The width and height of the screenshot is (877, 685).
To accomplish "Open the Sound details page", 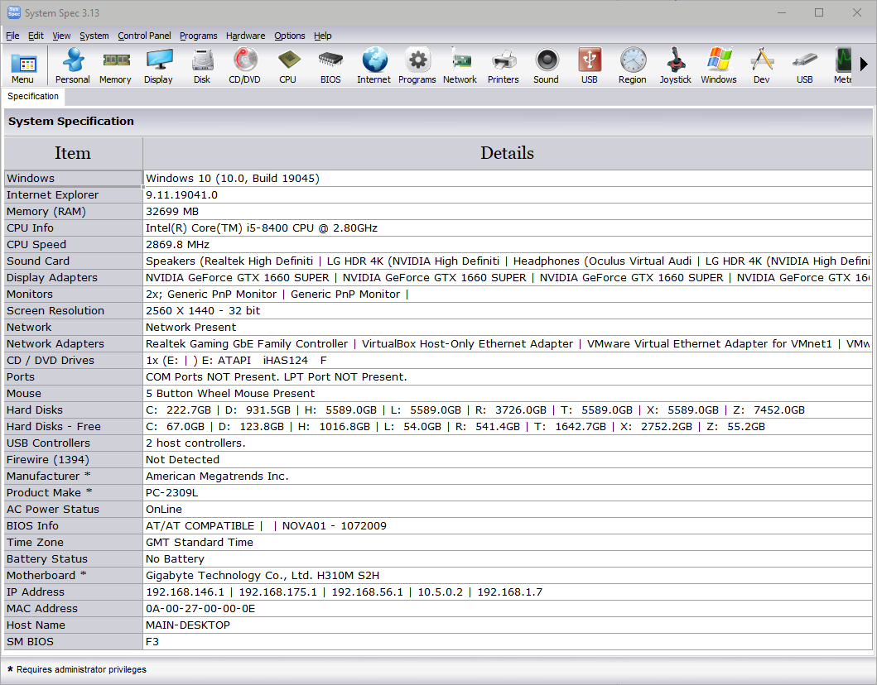I will pos(546,65).
